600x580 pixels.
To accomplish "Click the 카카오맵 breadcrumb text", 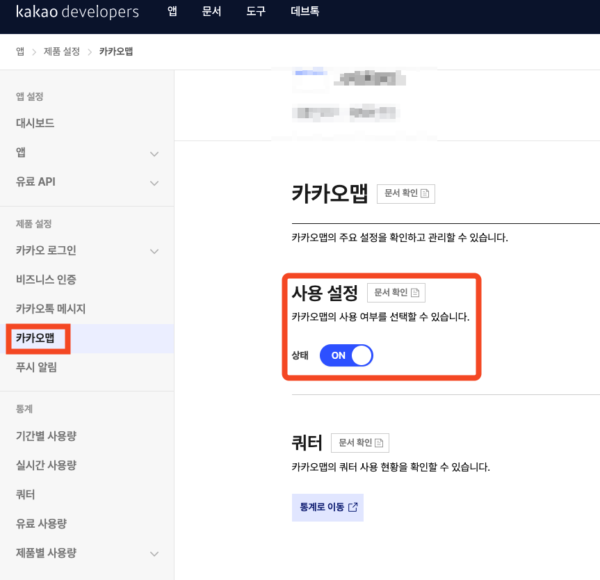I will pos(116,51).
